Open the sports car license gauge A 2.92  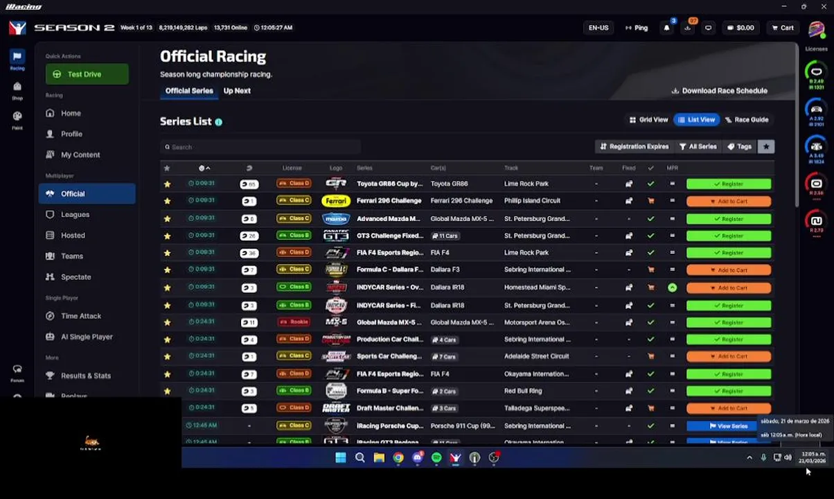click(817, 112)
